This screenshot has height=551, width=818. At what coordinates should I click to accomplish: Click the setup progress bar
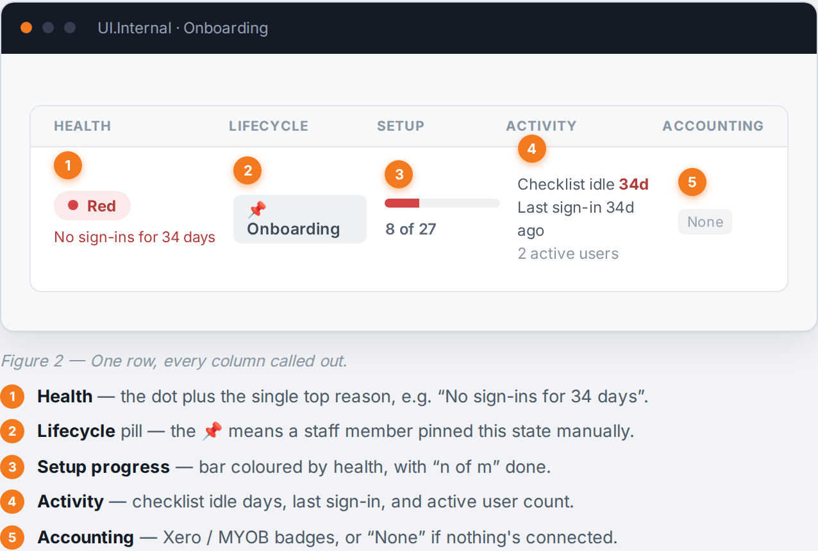[x=442, y=203]
